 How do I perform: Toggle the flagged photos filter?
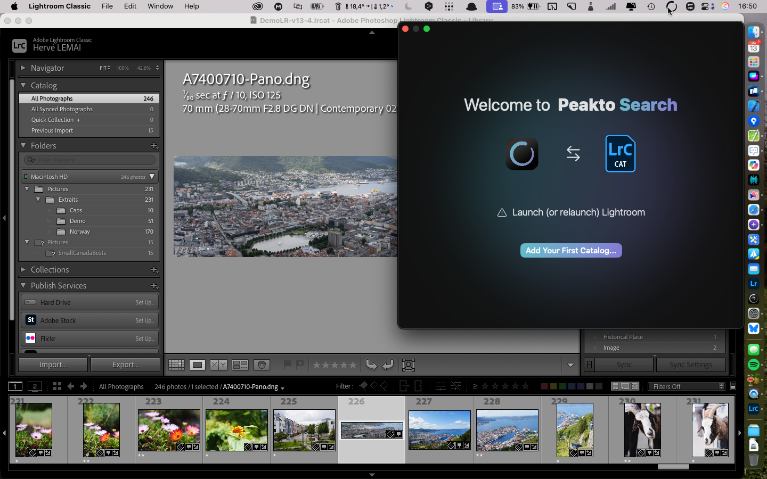(363, 386)
